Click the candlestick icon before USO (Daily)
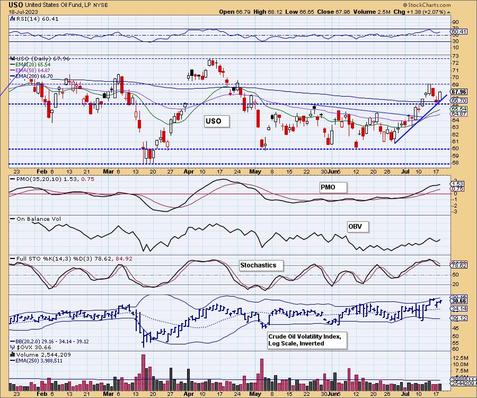The image size is (477, 398). (x=13, y=58)
